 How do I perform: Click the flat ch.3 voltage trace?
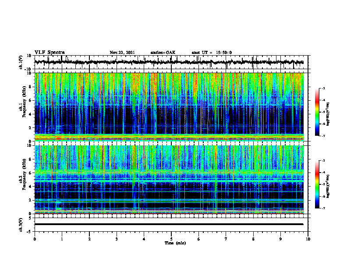(x=169, y=224)
